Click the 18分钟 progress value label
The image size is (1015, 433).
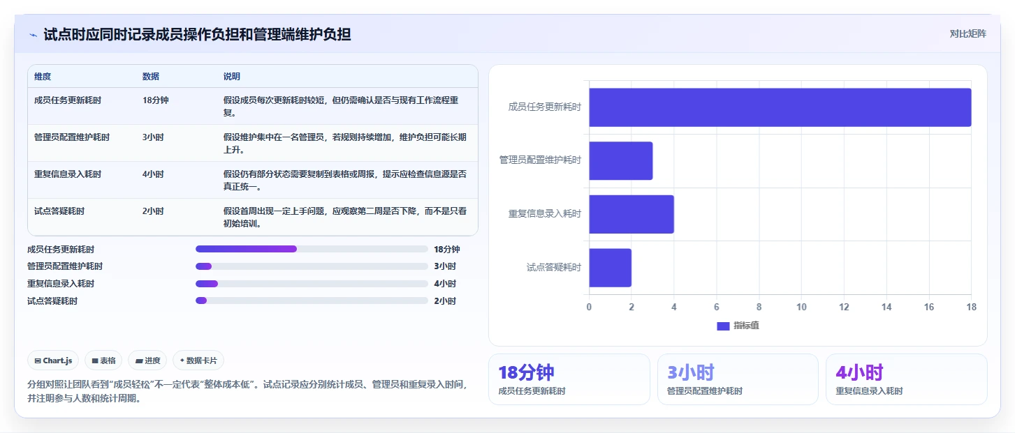pos(447,249)
